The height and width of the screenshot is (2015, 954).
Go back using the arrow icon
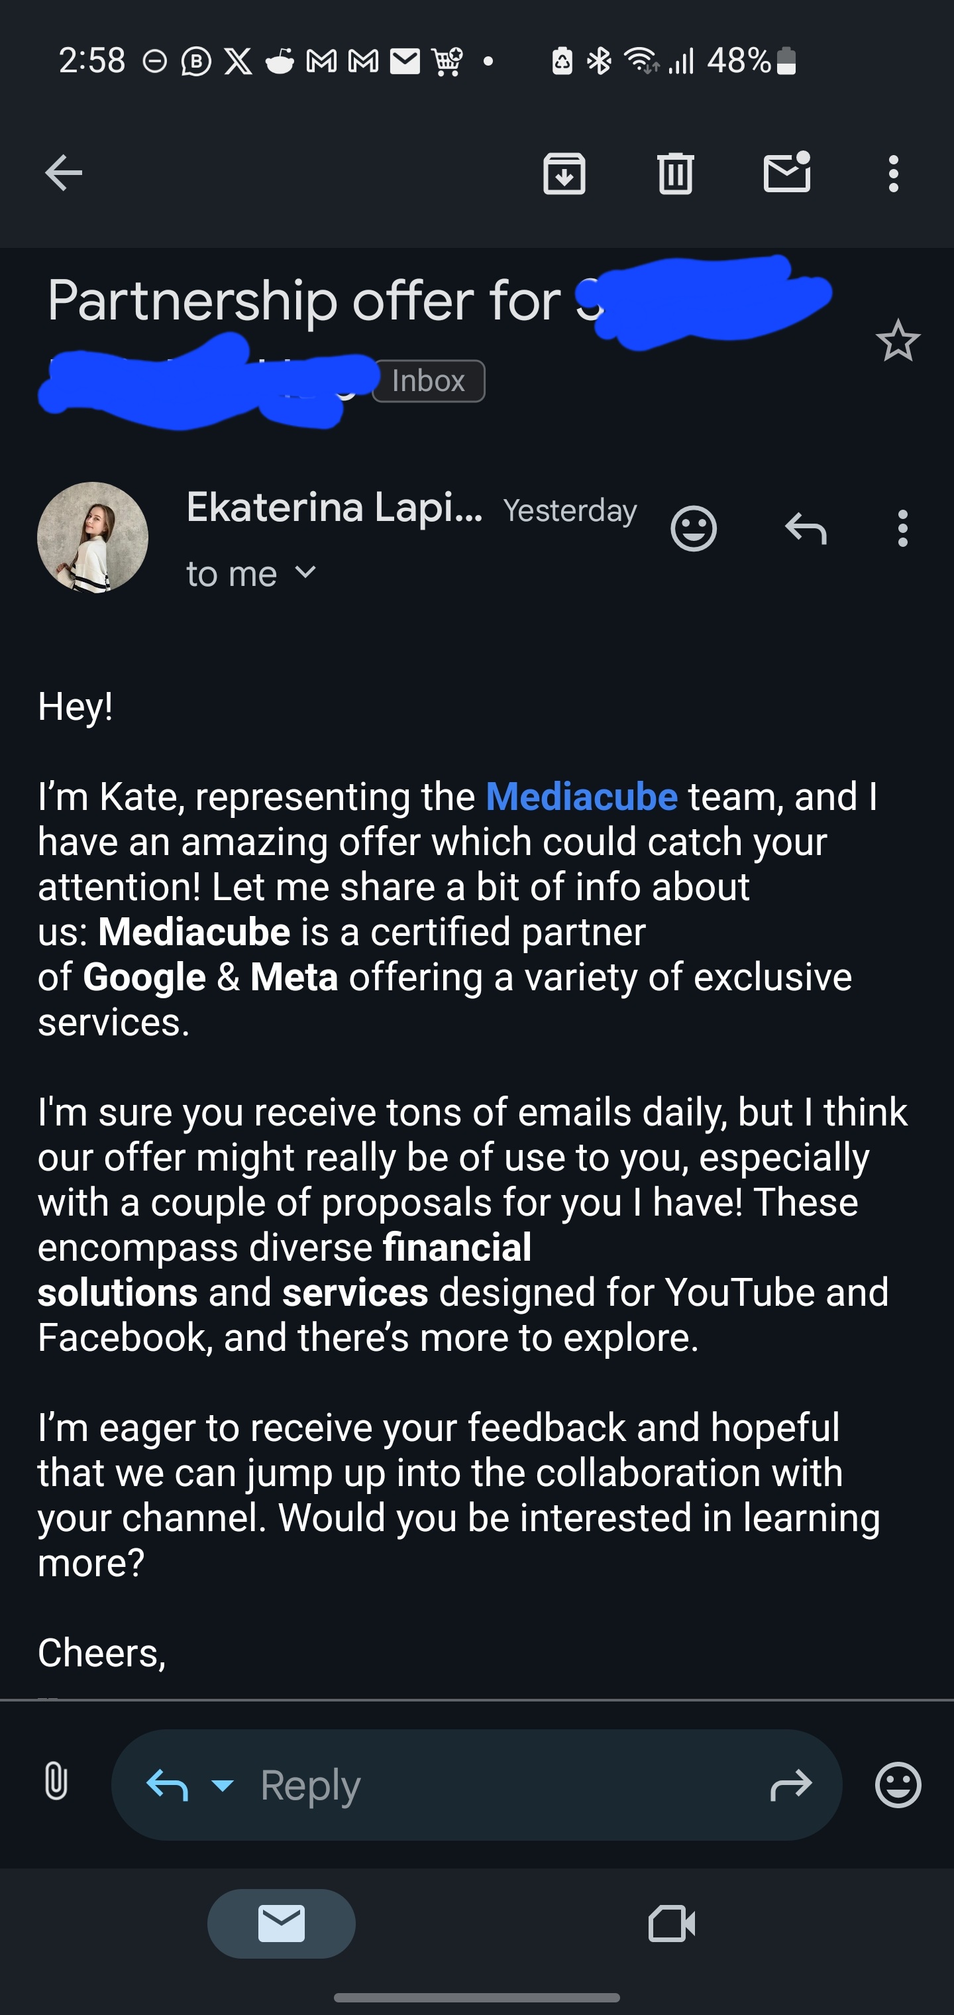(x=64, y=173)
